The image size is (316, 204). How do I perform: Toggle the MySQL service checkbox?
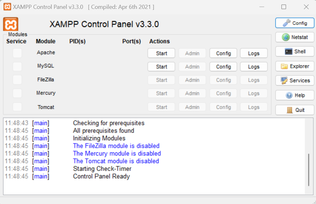(17, 66)
